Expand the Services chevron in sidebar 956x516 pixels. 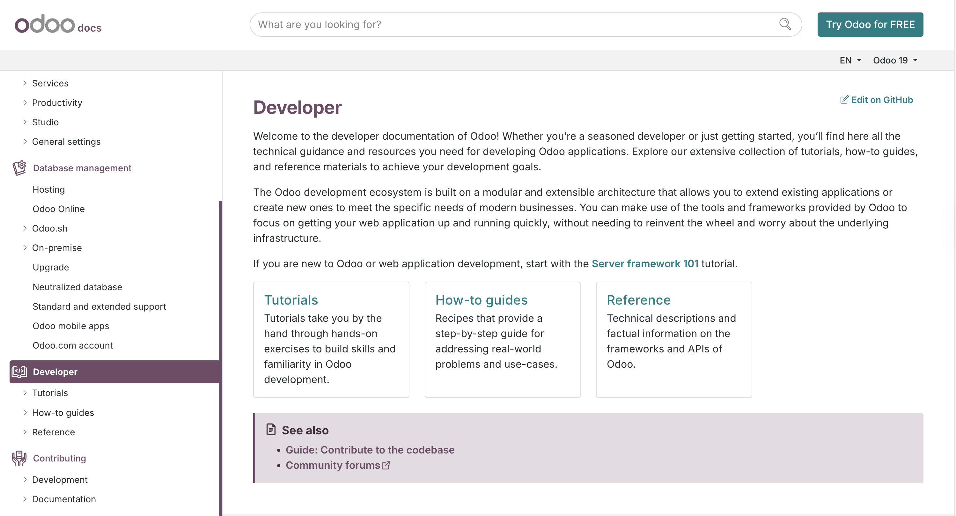coord(25,83)
